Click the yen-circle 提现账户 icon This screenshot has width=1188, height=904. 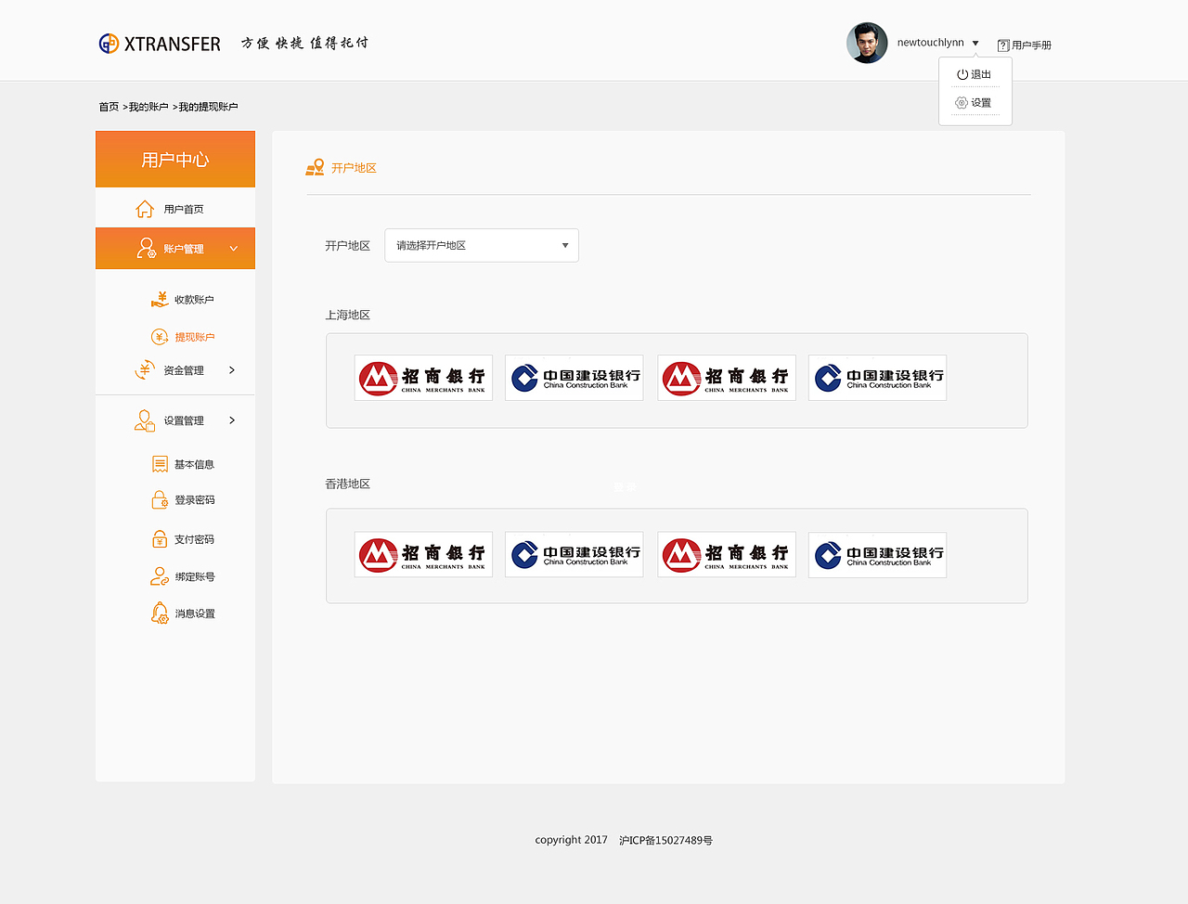(160, 337)
